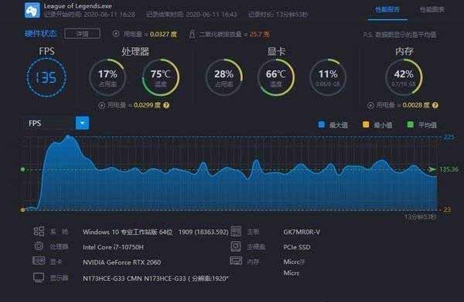Click the League of Legends.exe title text
Viewport: 464px width, 302px height.
click(78, 6)
